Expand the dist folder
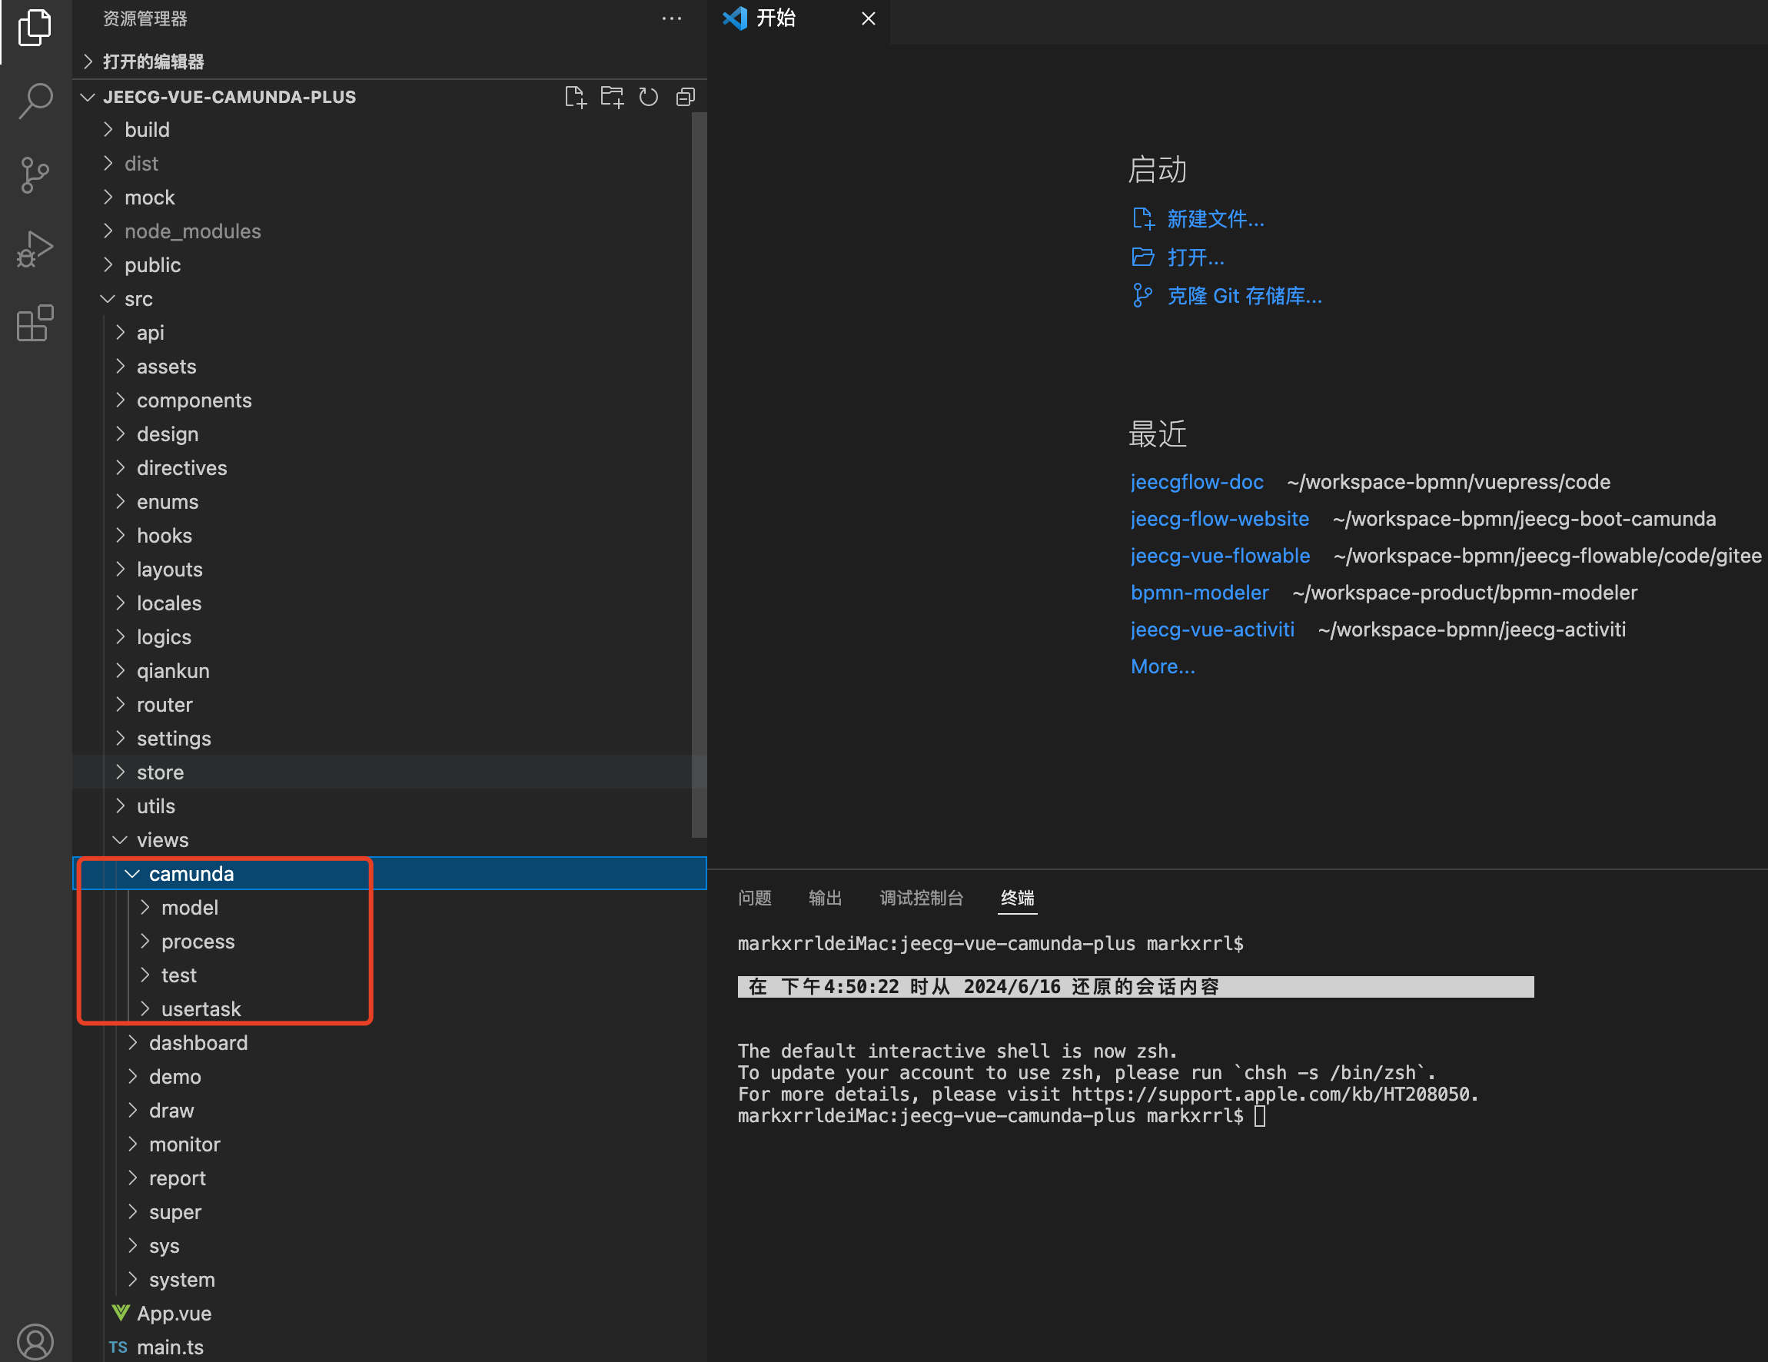1768x1362 pixels. 390,164
